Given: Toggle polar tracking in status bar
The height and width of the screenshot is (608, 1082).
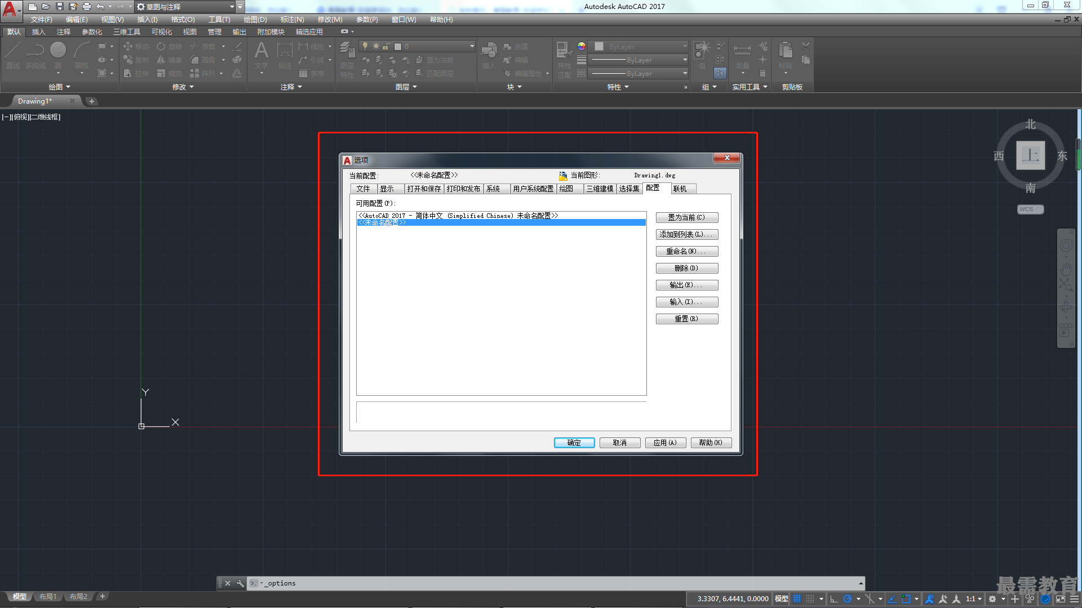Looking at the screenshot, I should (847, 599).
